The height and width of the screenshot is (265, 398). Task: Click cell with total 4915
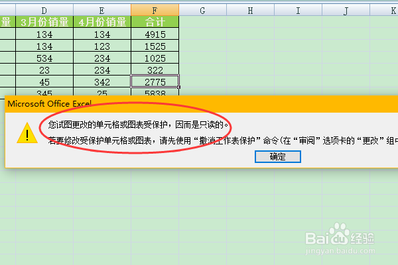(155, 34)
